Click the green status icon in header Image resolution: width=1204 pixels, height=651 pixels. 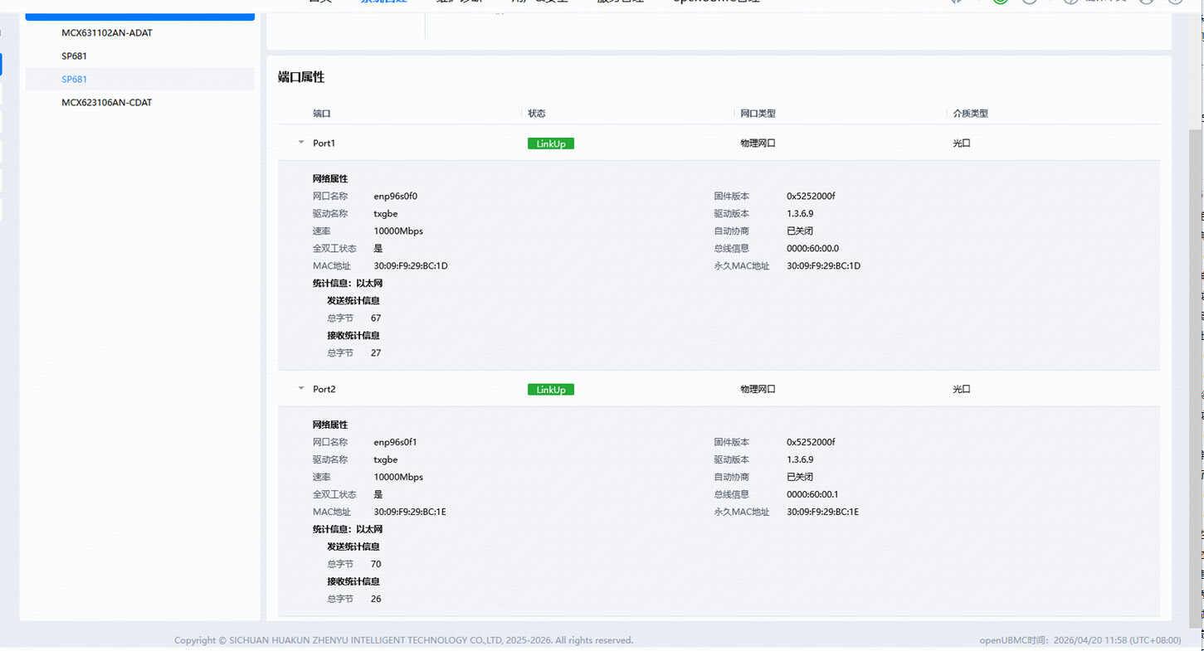point(1001,2)
